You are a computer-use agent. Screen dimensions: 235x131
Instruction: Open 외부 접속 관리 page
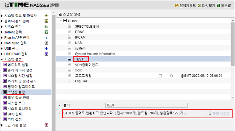tap(18, 97)
